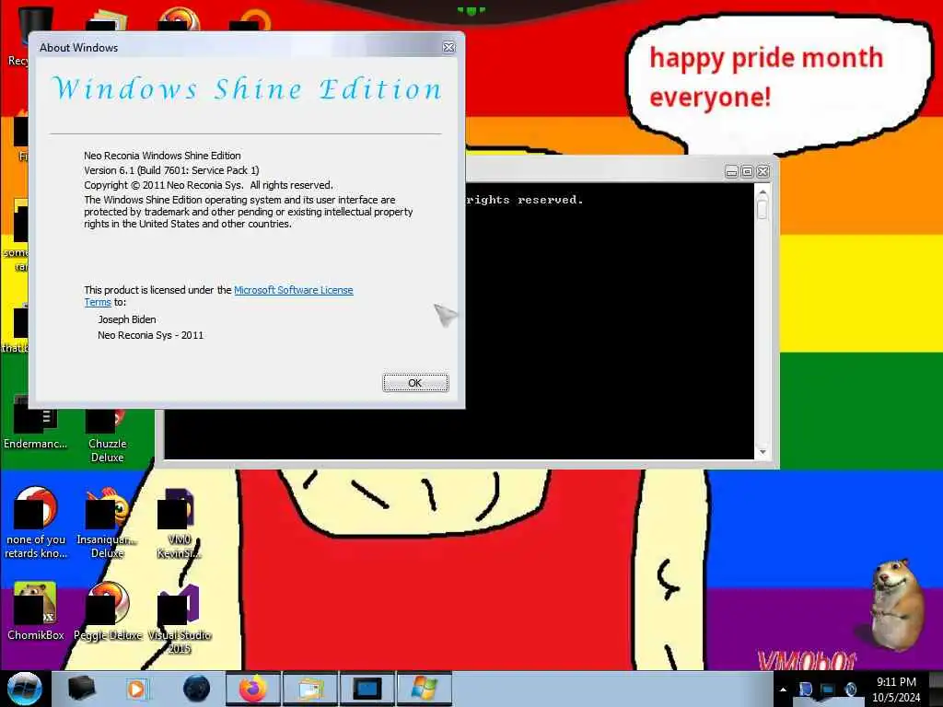
Task: Select Insaniquarium Deluxe desktop icon
Action: click(108, 523)
